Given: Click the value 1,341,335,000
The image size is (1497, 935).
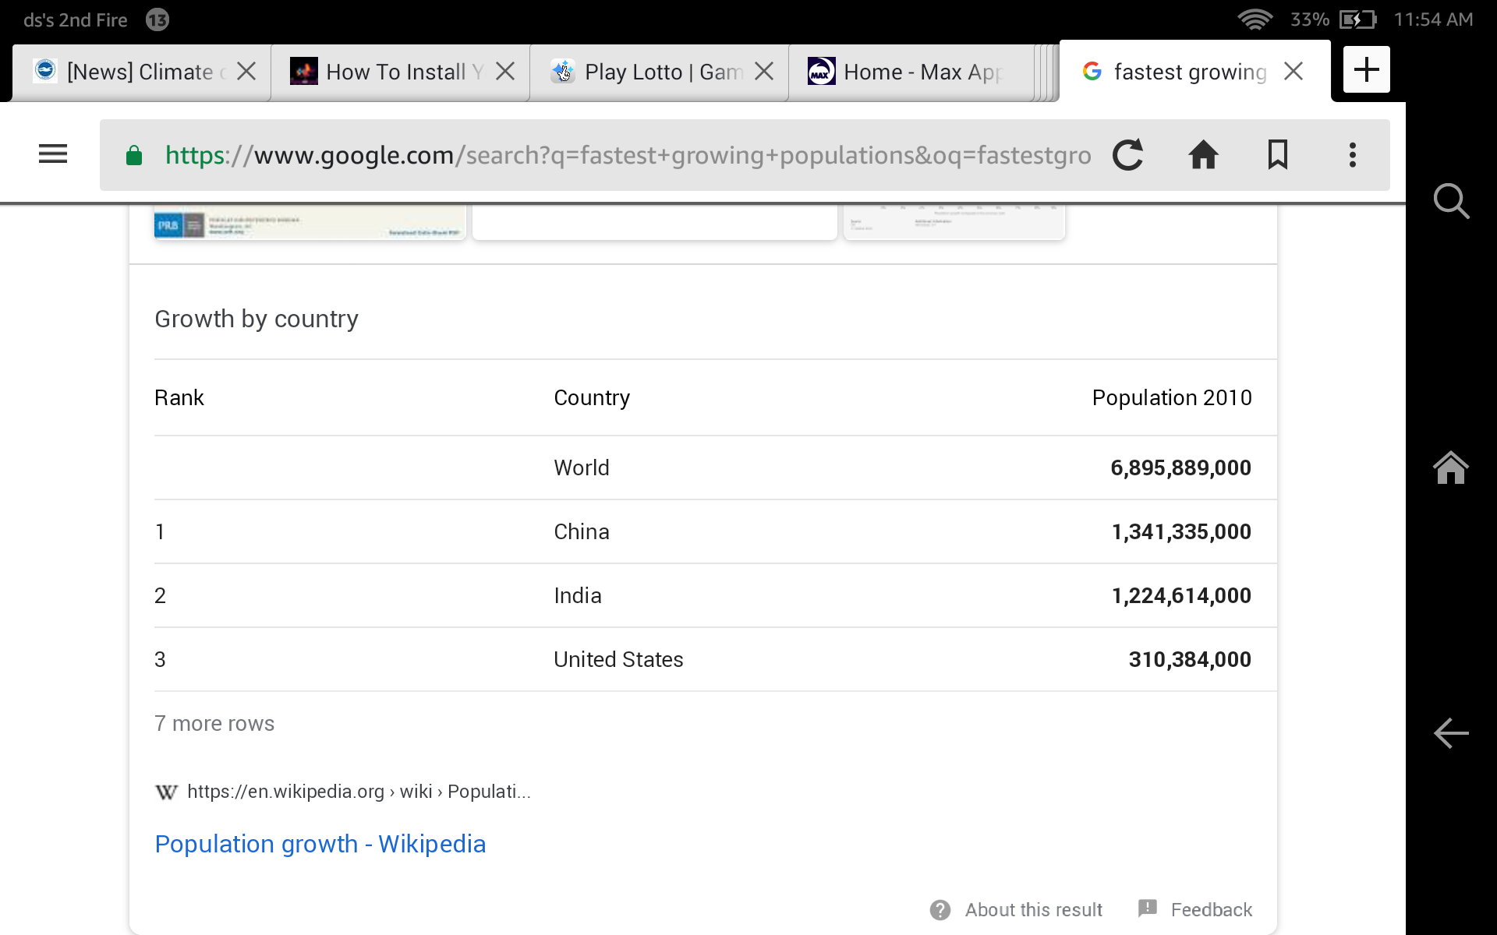Looking at the screenshot, I should click(1180, 532).
